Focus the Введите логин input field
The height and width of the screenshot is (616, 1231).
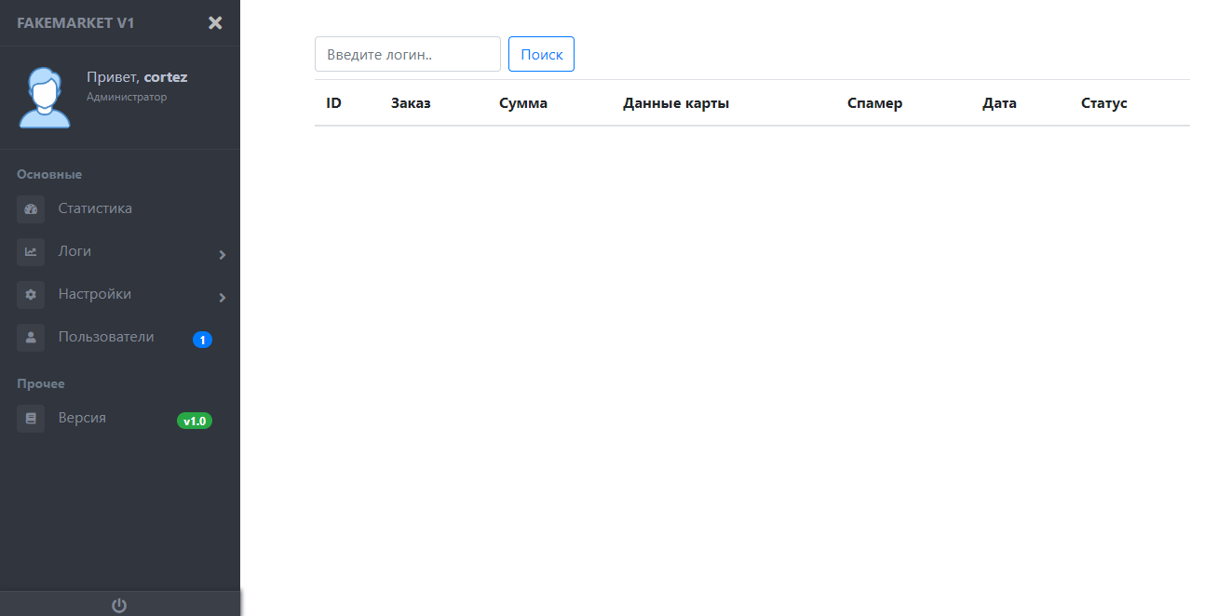pyautogui.click(x=408, y=54)
